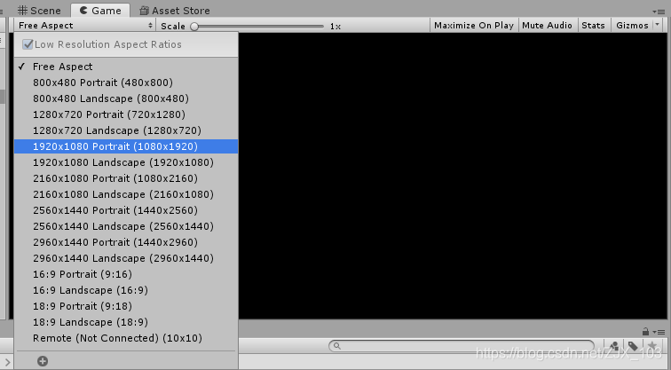This screenshot has width=671, height=370.
Task: Click the search by label tag icon
Action: point(634,346)
